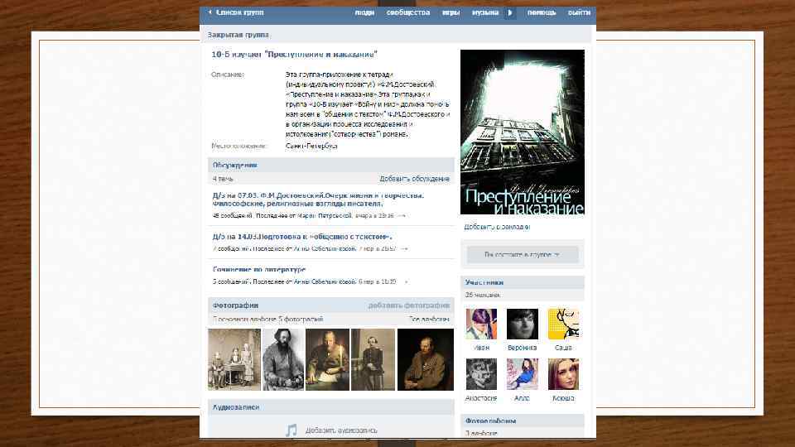
Task: Open Ксюша's avatar in participants
Action: point(563,374)
